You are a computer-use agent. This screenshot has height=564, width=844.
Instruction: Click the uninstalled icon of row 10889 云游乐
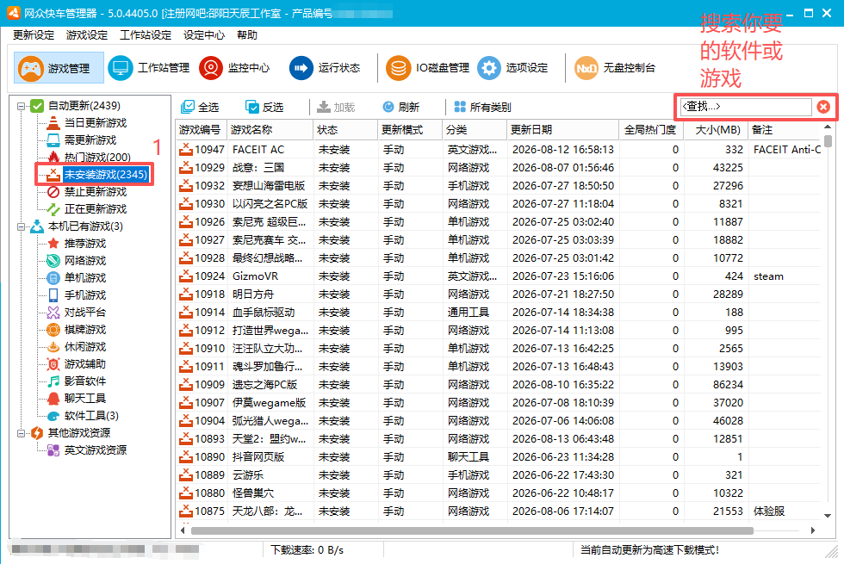click(186, 474)
